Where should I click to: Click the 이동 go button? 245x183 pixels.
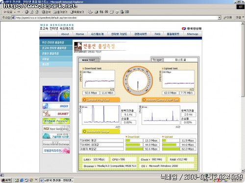click(228, 18)
